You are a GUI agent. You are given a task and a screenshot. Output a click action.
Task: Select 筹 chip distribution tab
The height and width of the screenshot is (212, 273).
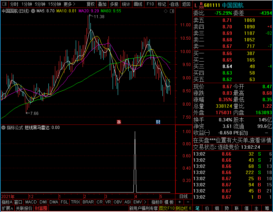click(267, 208)
